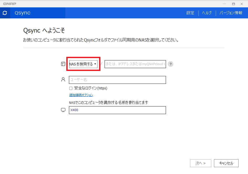This screenshot has height=174, width=248.
Task: Open the 追加接続オプション link
Action: (81, 95)
